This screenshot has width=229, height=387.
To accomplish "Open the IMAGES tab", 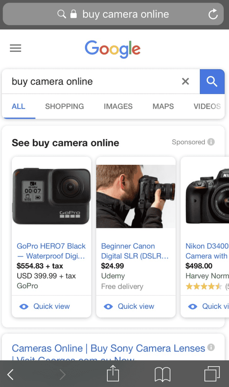I will (x=118, y=106).
